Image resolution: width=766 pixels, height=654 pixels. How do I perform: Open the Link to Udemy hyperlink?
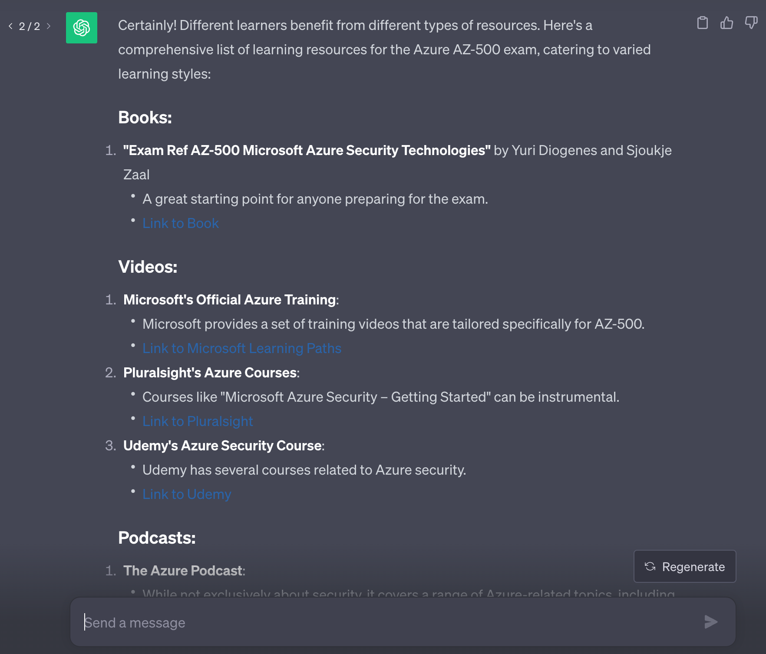pyautogui.click(x=187, y=494)
